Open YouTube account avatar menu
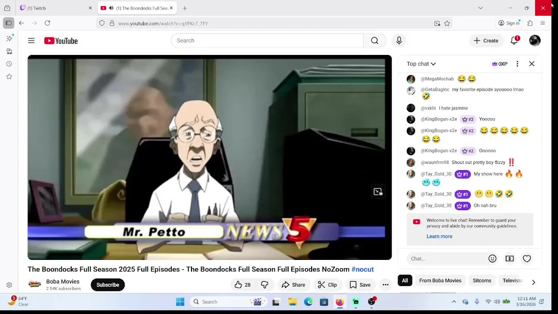 (535, 41)
